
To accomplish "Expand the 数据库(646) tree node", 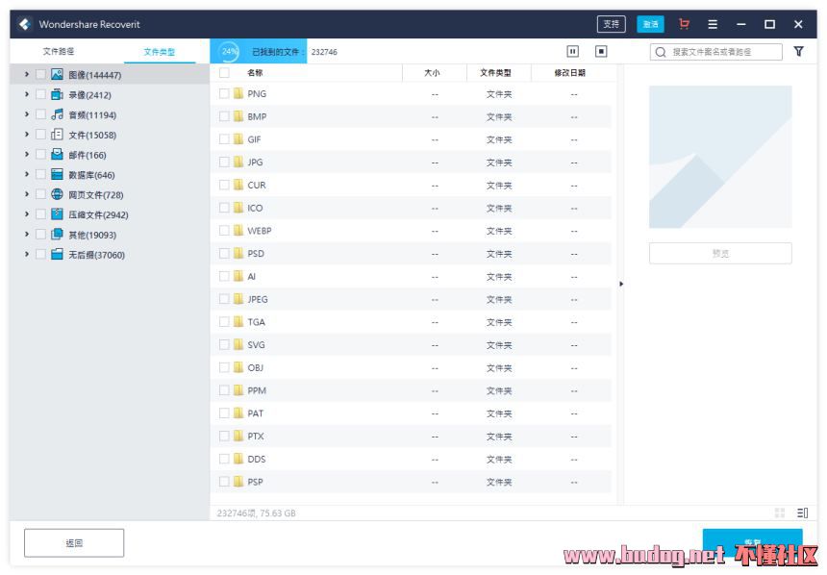I will coord(26,175).
